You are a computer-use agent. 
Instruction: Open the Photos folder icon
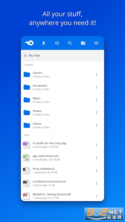[x=27, y=113]
